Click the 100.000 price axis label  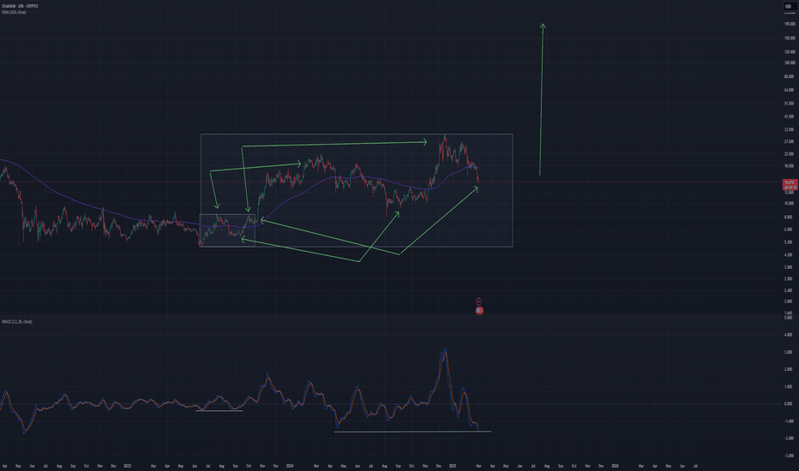[790, 63]
